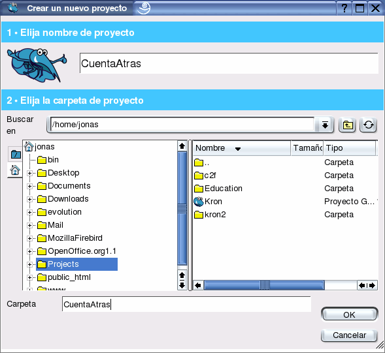Click the tree scroll-up arrow

[182, 146]
